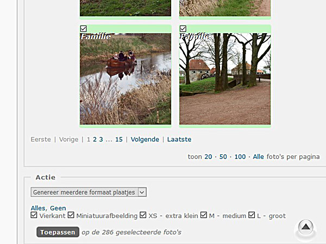Screen dimensions: 326x244
Task: Open the boat on river thumbnail
Action: (x=126, y=79)
